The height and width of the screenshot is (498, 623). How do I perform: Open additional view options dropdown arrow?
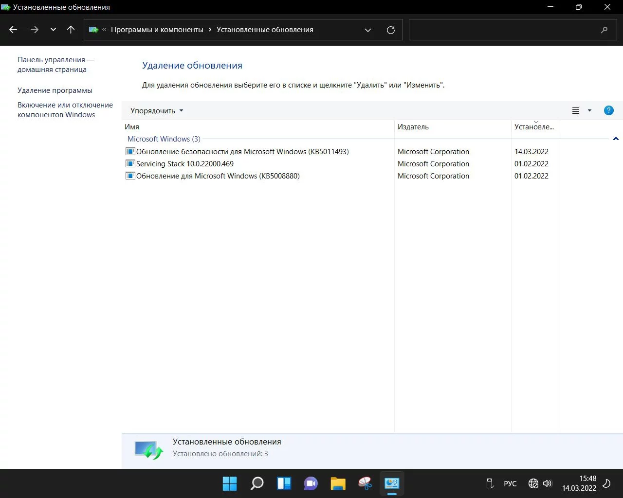pos(589,110)
